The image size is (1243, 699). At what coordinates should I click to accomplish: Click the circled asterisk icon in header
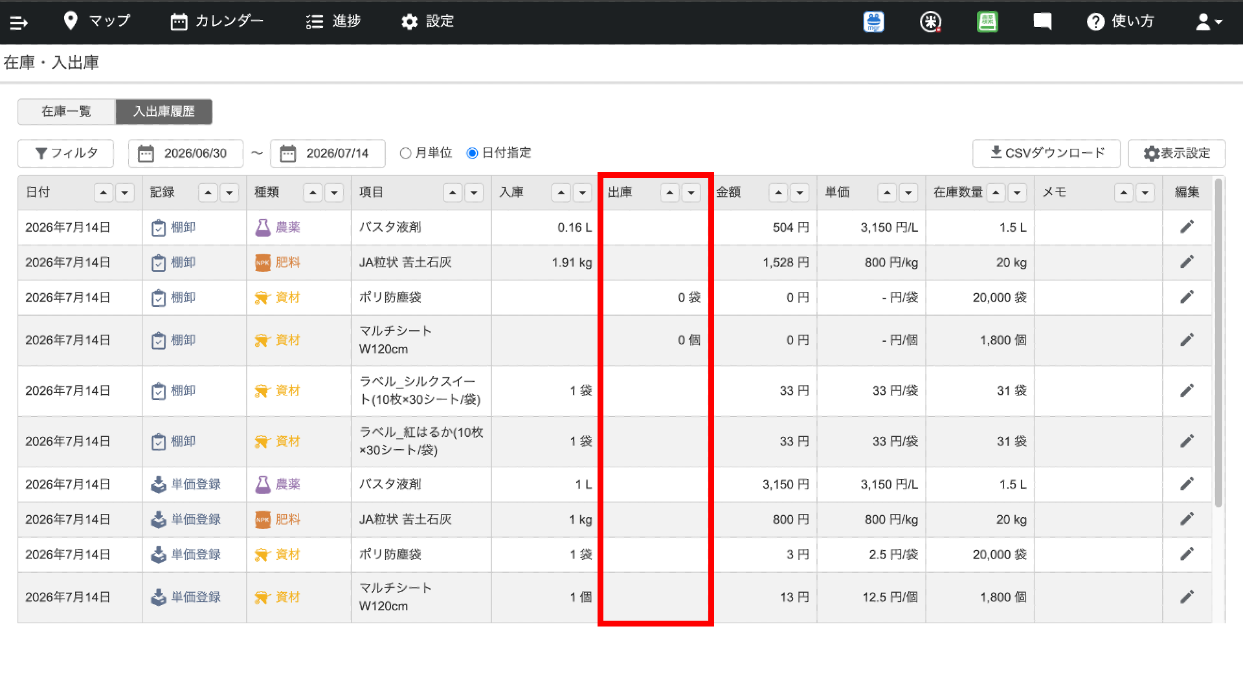click(x=930, y=22)
